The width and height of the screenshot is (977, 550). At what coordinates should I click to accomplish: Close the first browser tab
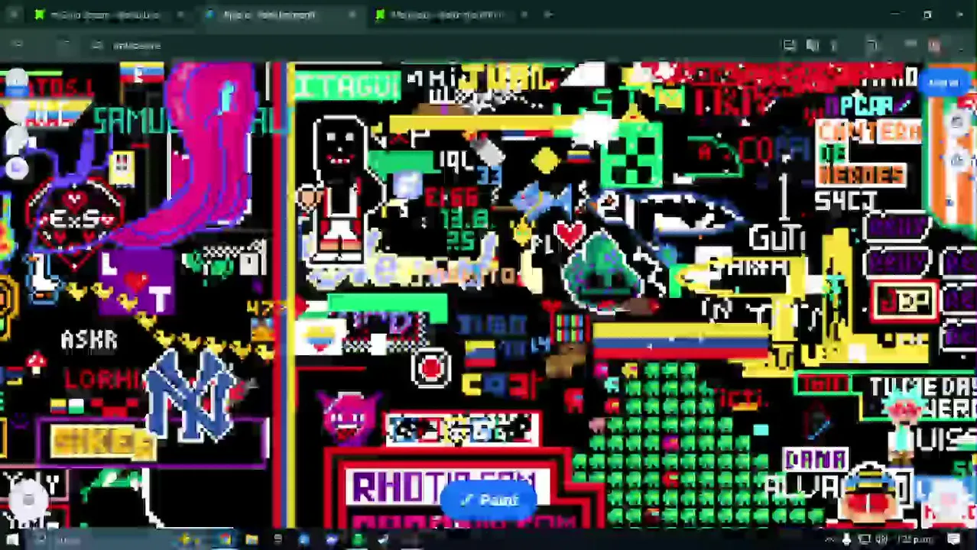click(x=180, y=15)
